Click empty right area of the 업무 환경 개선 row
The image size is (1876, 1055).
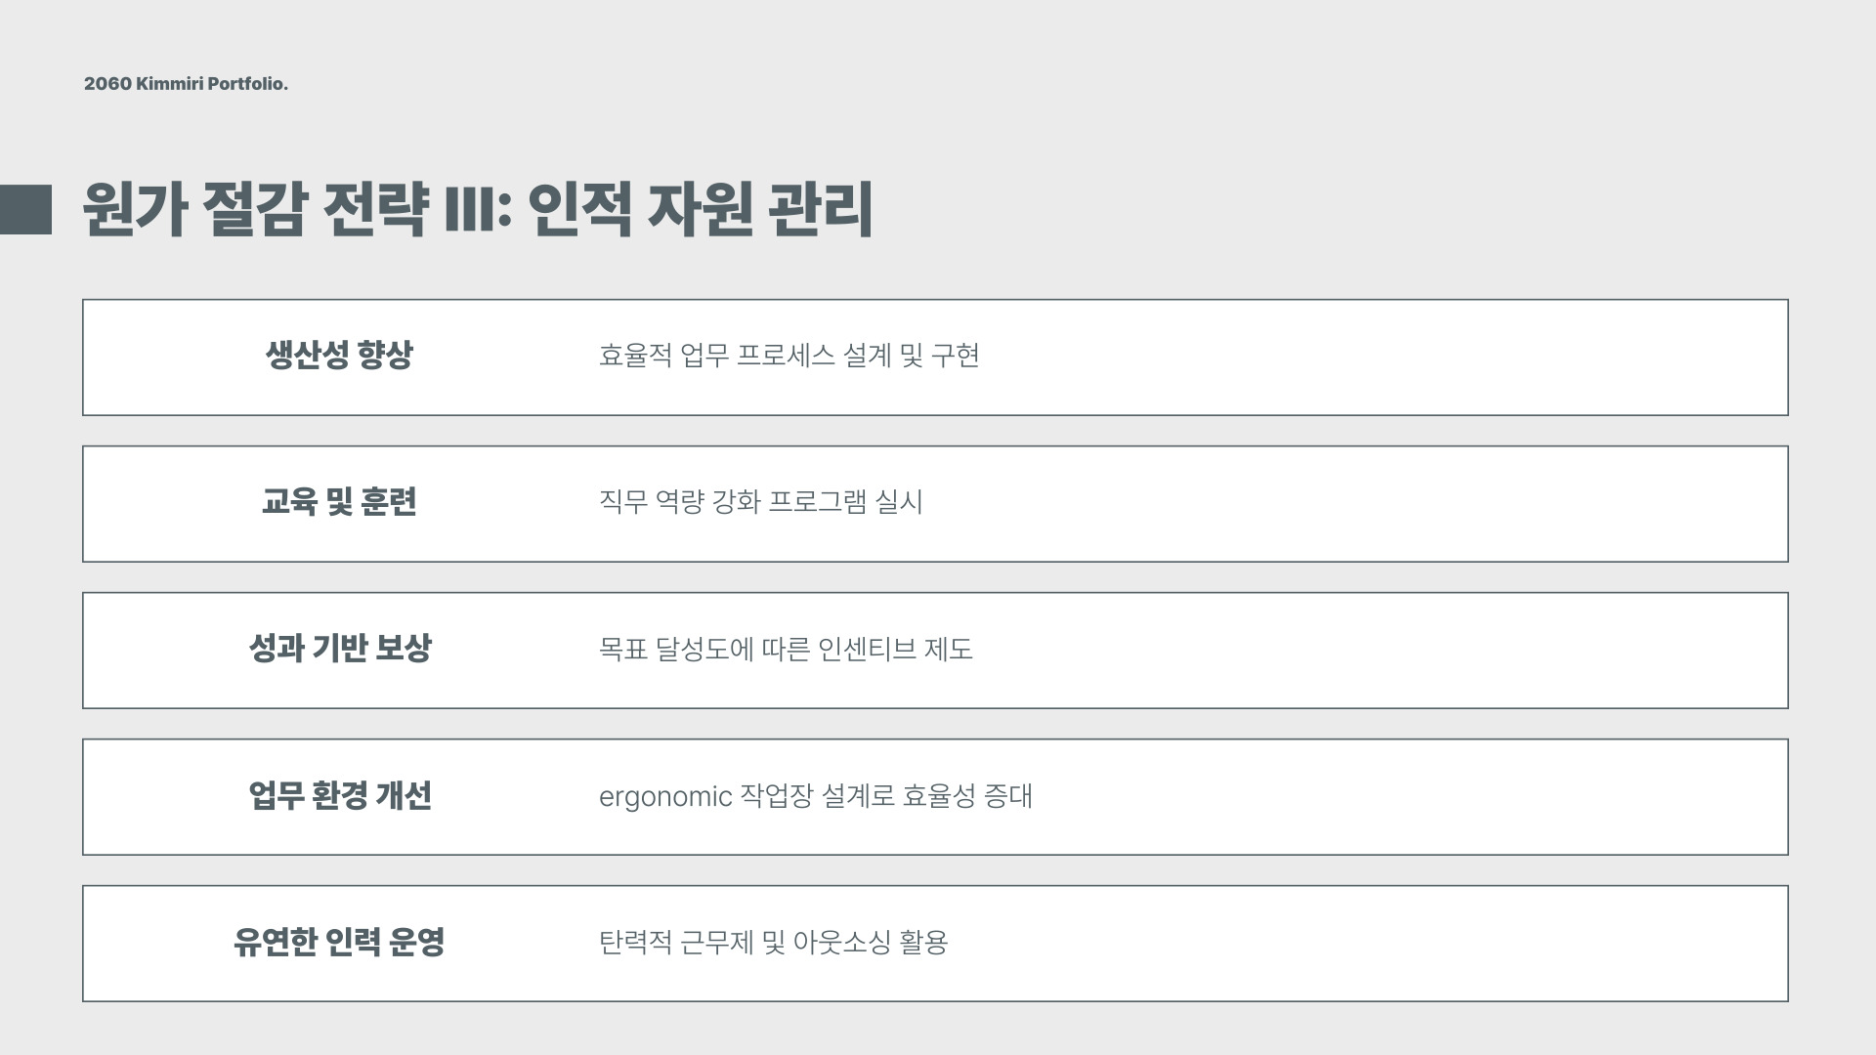(1417, 797)
